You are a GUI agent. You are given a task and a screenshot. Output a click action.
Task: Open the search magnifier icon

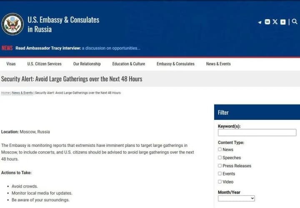tap(295, 22)
